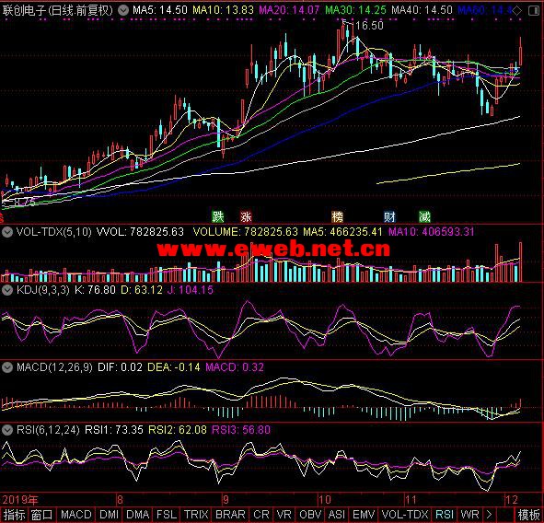Viewport: 544px width, 523px height.
Task: Click the green 减 event marker
Action: [x=424, y=217]
